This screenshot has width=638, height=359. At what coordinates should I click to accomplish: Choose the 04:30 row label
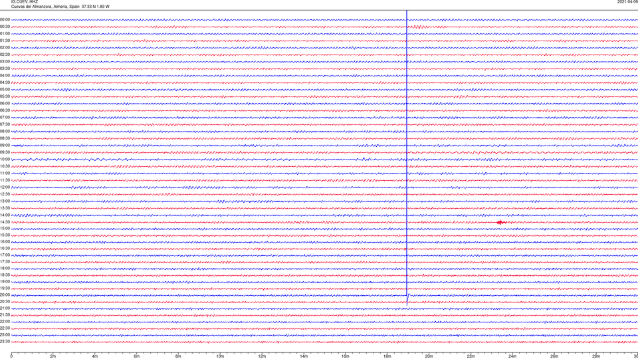point(5,82)
